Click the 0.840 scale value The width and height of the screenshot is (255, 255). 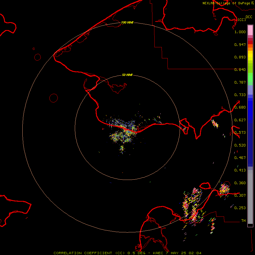pyautogui.click(x=240, y=70)
